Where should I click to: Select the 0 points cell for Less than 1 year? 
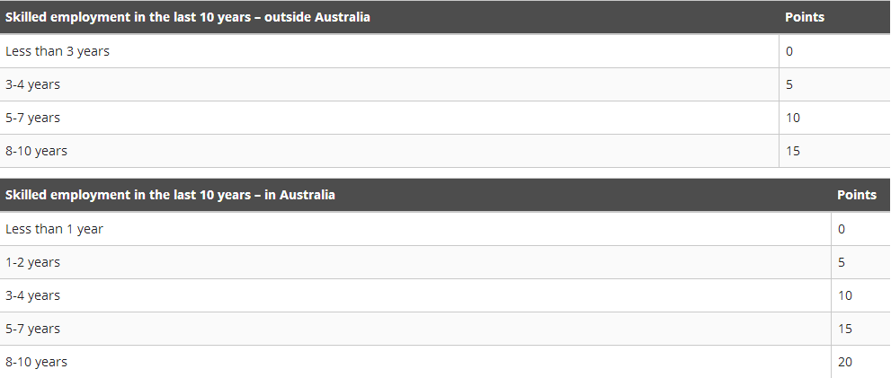[x=861, y=229]
